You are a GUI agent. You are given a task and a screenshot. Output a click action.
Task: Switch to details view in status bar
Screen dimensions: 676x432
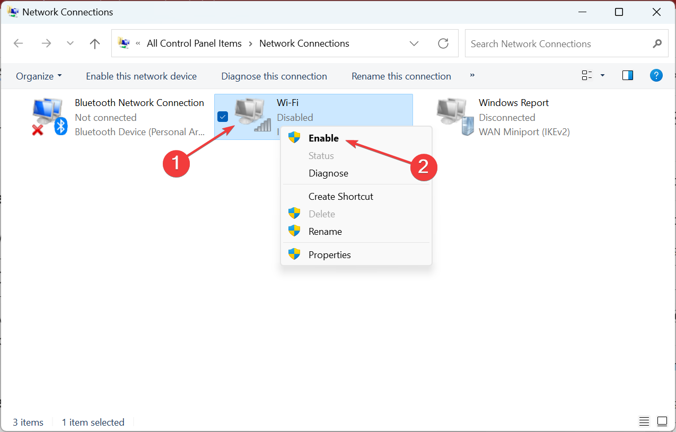pos(644,422)
